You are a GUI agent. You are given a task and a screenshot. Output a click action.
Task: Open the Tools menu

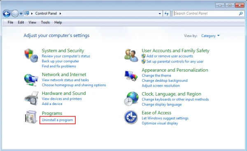[45, 23]
